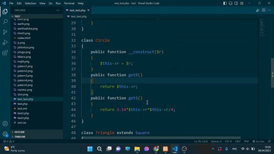Expand the OUTLINE section
This screenshot has height=154, width=274.
pyautogui.click(x=37, y=132)
